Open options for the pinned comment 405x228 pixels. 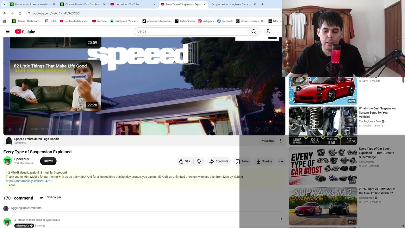pos(281,220)
